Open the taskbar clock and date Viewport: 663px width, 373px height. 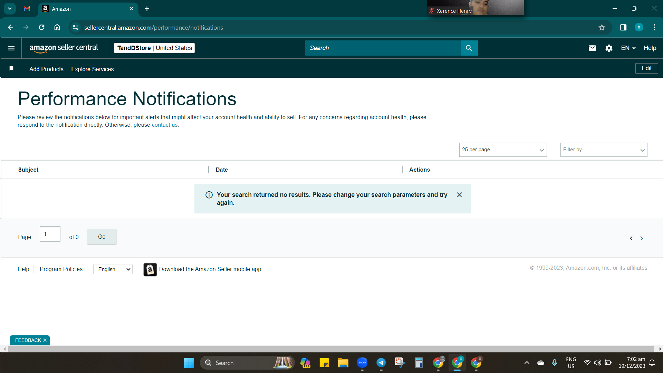632,363
